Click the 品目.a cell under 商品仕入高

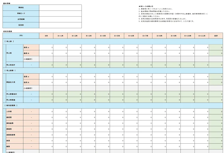(x=30, y=76)
